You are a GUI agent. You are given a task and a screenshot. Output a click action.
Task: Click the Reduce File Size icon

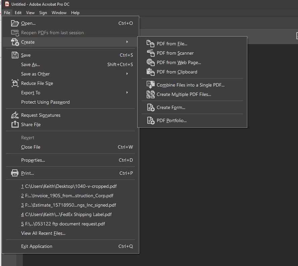15,83
